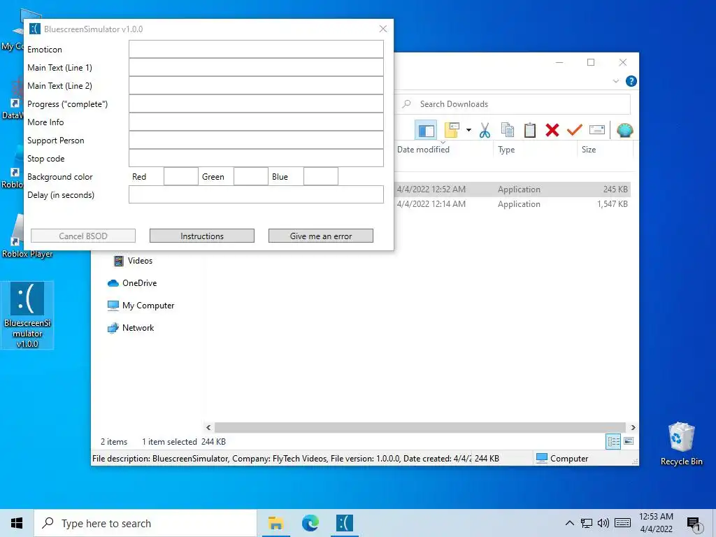Expand the ribbon chevron beside Help icon

[615, 81]
